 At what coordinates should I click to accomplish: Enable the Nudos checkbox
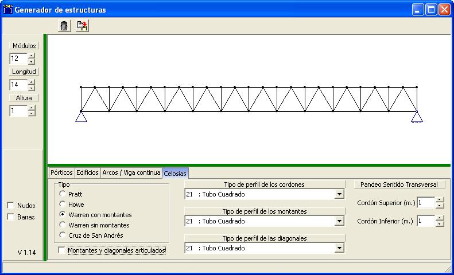pyautogui.click(x=10, y=206)
